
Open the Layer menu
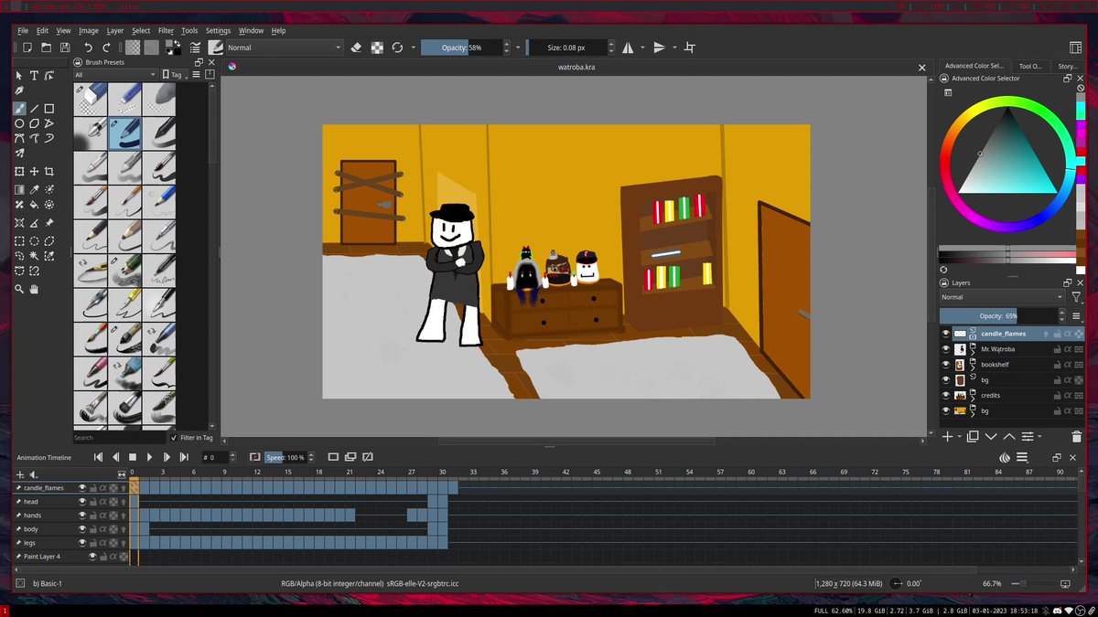[114, 30]
